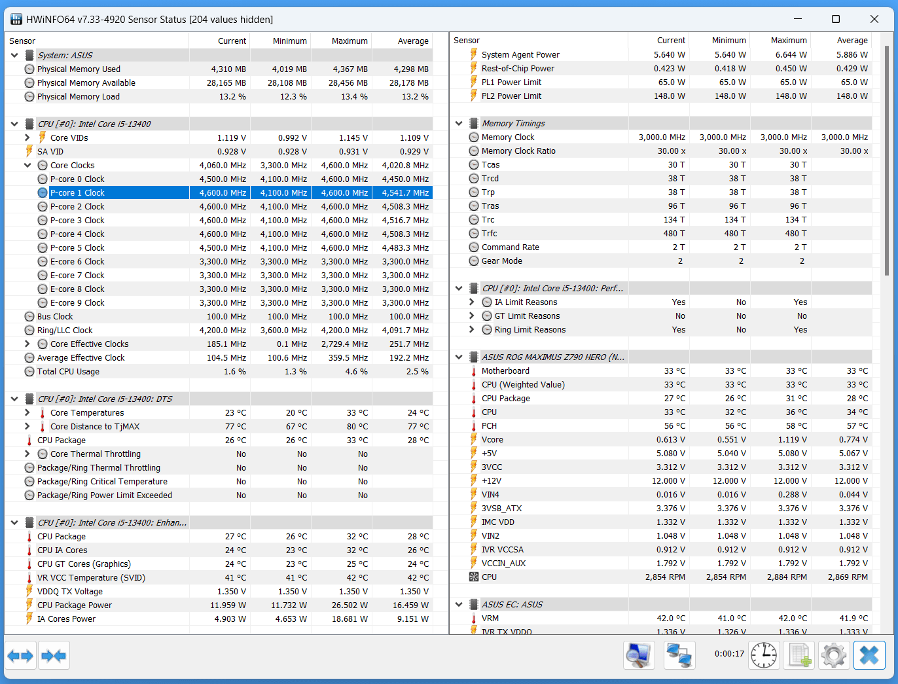Click the HWiNFO64 title bar app icon

click(16, 19)
